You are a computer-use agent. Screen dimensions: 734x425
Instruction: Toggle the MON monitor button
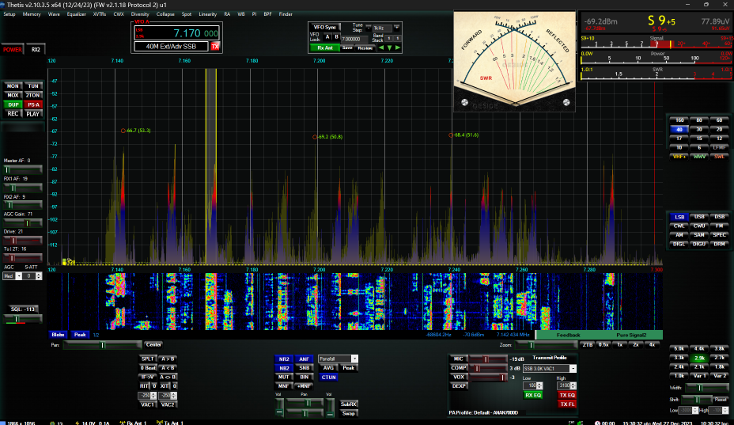pos(13,86)
